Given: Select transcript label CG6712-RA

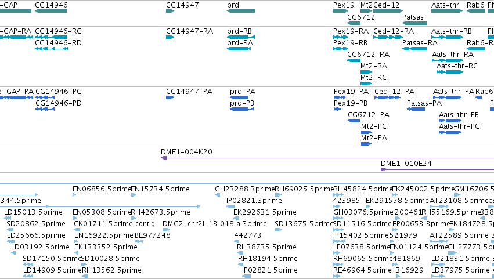Looking at the screenshot, I should pos(368,54).
